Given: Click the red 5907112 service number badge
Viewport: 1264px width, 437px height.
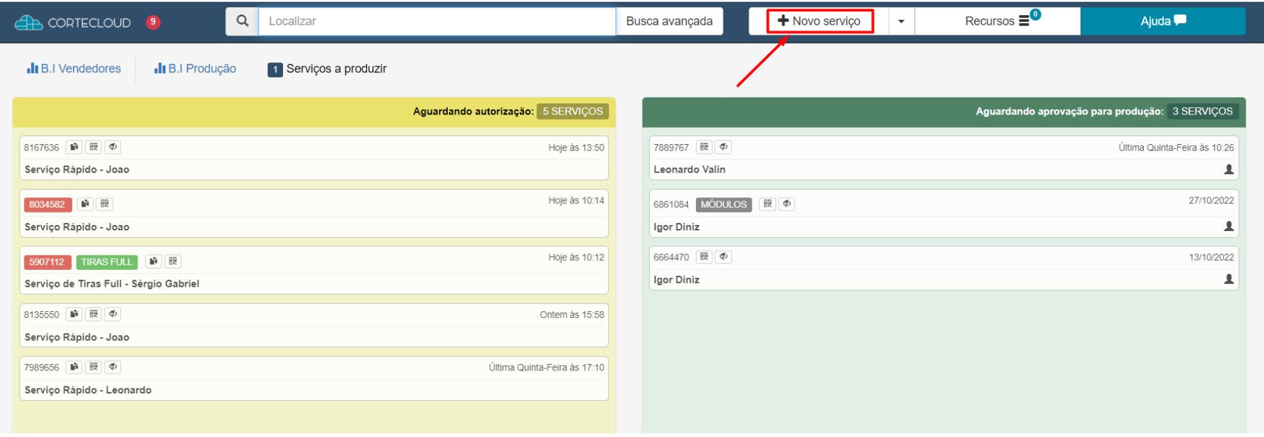Looking at the screenshot, I should pos(47,262).
